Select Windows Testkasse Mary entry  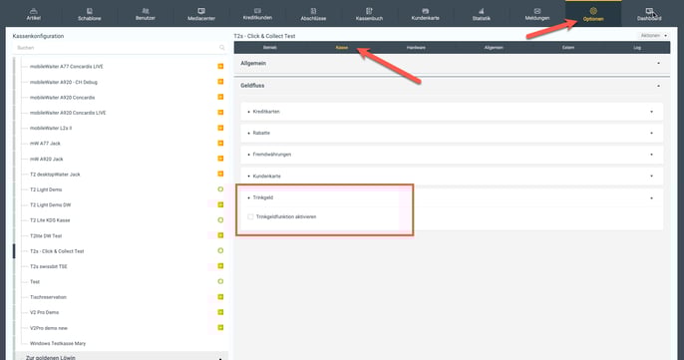[58, 343]
